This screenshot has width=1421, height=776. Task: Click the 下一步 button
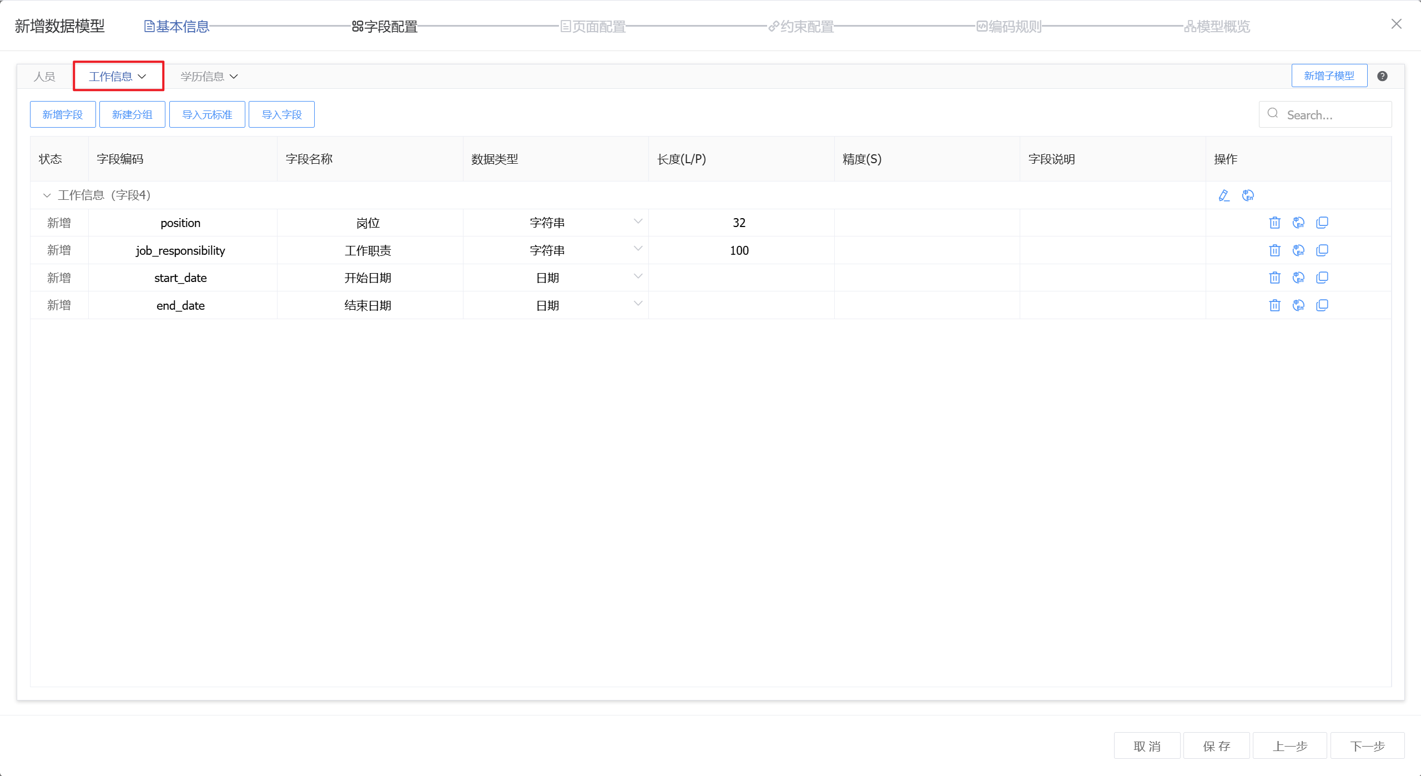[1367, 746]
